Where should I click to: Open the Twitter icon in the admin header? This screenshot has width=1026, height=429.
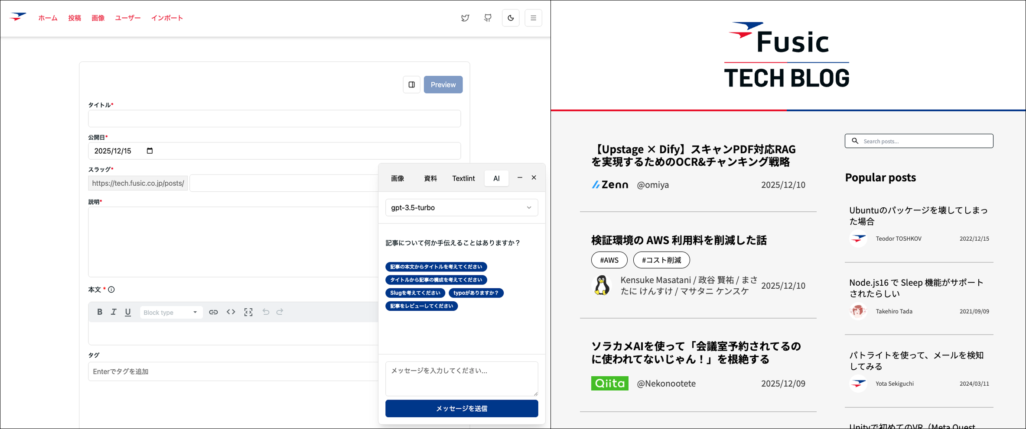tap(465, 18)
